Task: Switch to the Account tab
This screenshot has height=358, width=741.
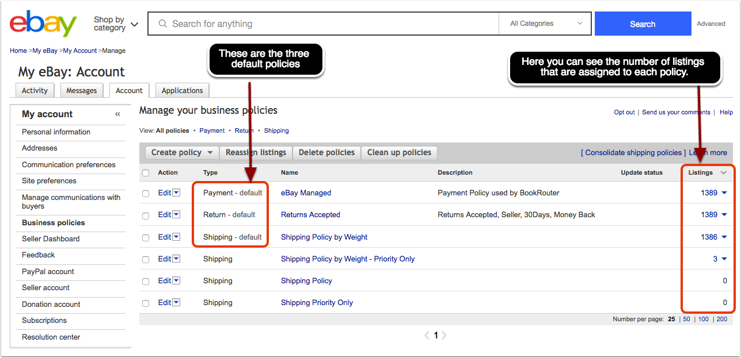Action: tap(129, 90)
